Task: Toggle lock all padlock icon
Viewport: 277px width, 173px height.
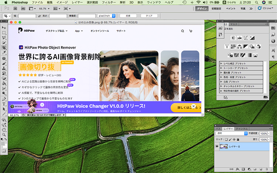Action: coord(238,139)
